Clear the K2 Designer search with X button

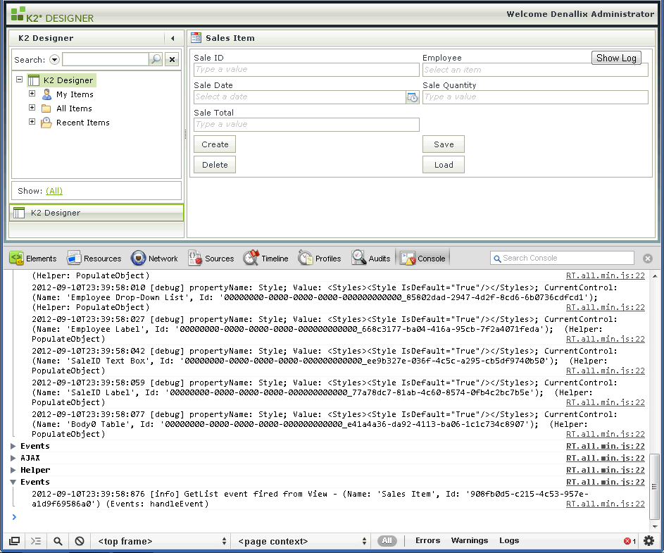click(x=172, y=59)
